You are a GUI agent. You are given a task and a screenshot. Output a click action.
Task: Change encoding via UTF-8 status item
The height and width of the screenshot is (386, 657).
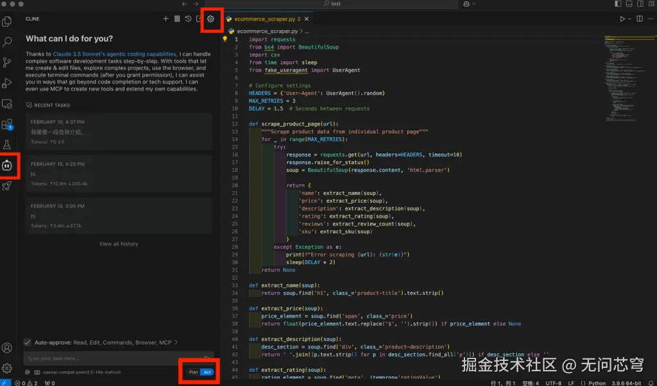[553, 383]
